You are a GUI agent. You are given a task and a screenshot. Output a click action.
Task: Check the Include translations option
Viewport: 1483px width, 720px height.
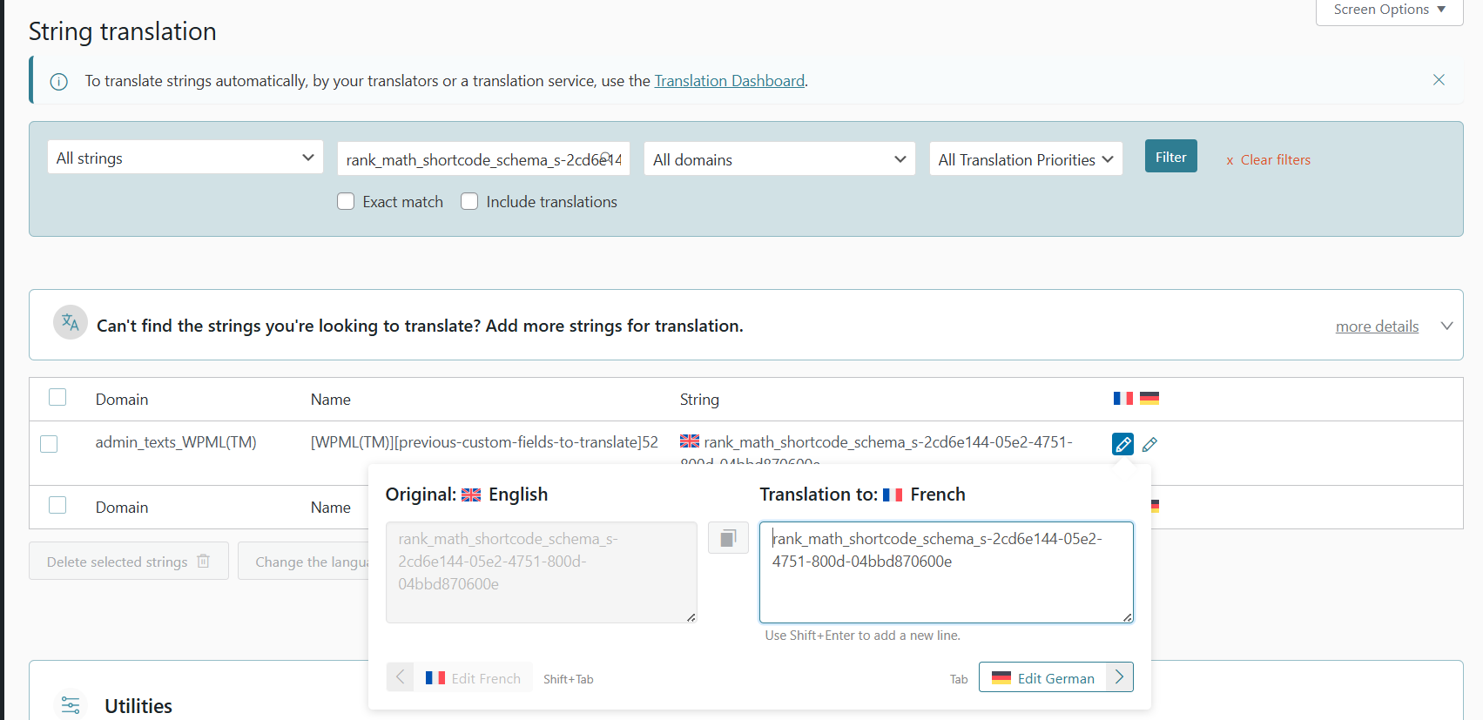pyautogui.click(x=469, y=202)
